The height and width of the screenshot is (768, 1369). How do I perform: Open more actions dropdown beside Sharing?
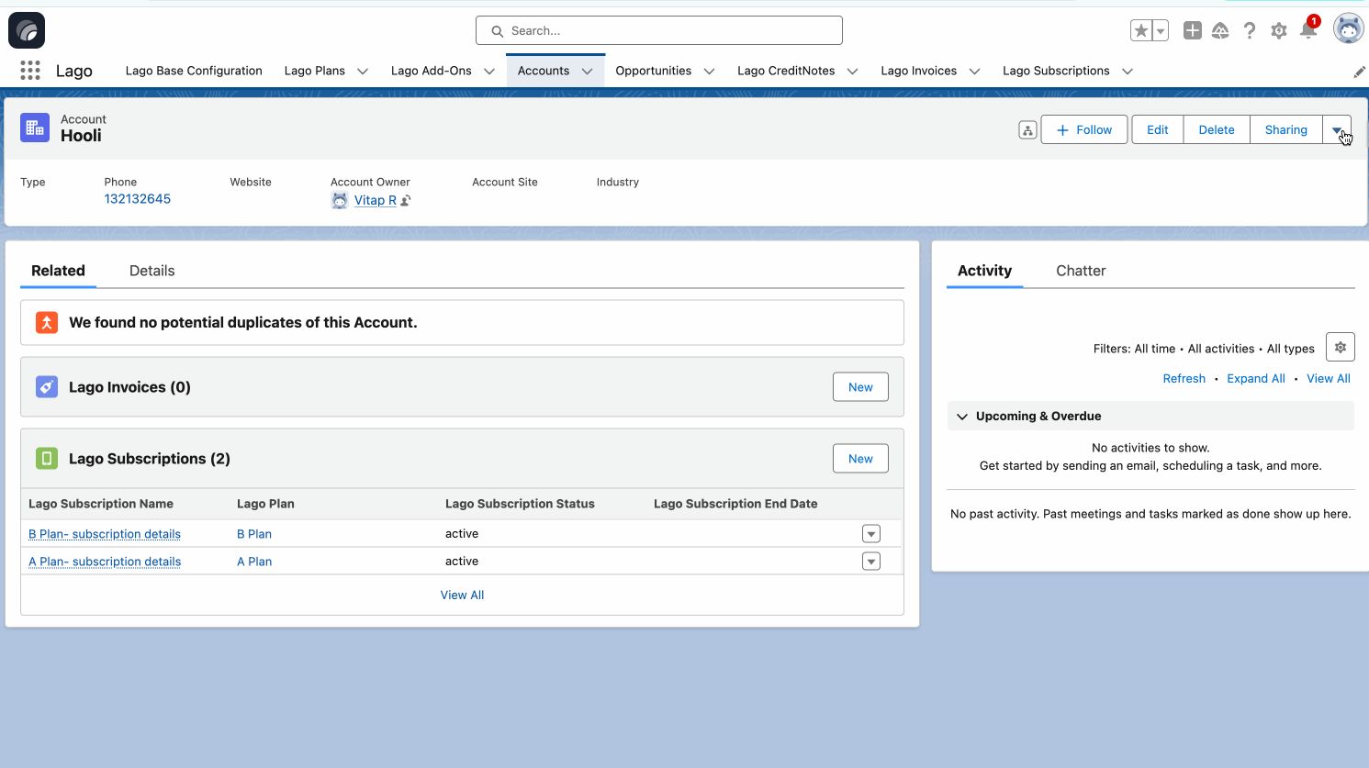tap(1337, 130)
